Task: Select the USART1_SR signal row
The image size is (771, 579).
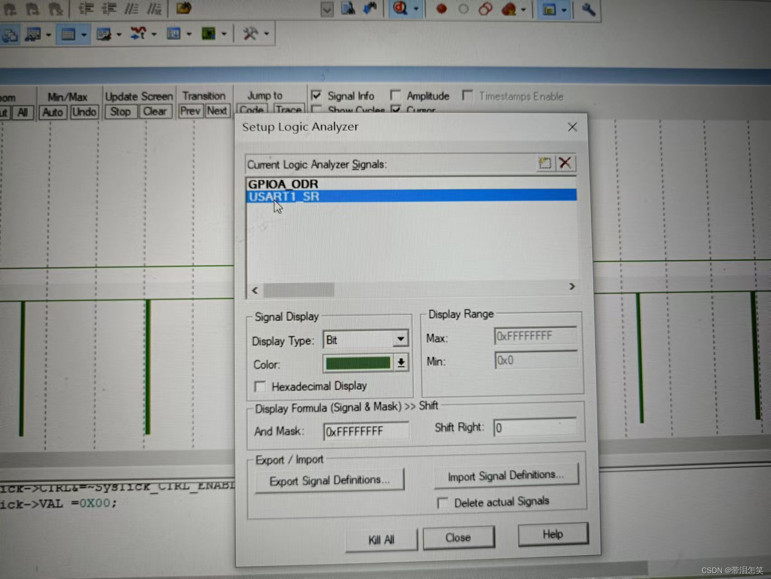Action: (411, 196)
